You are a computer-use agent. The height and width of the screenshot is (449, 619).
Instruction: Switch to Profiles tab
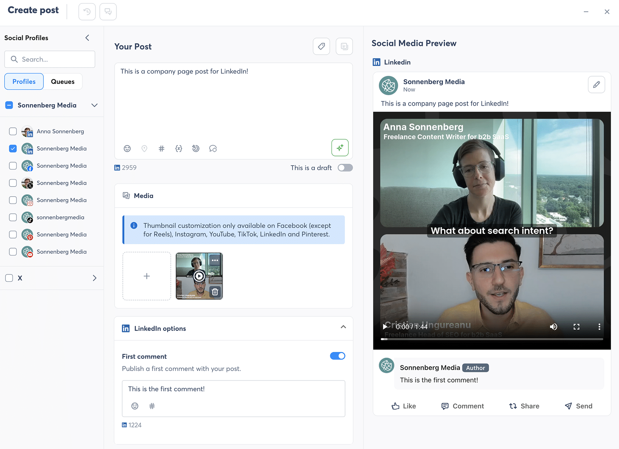24,81
